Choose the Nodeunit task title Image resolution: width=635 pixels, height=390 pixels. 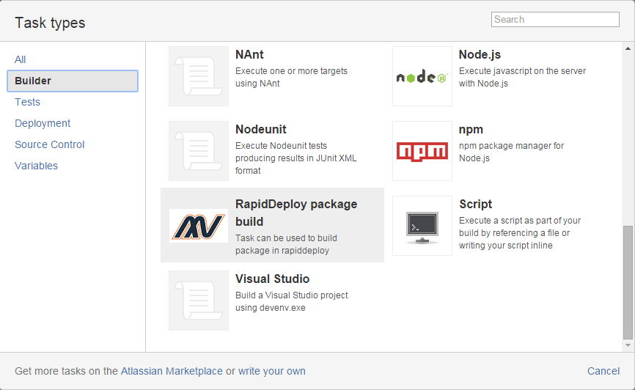tap(261, 129)
